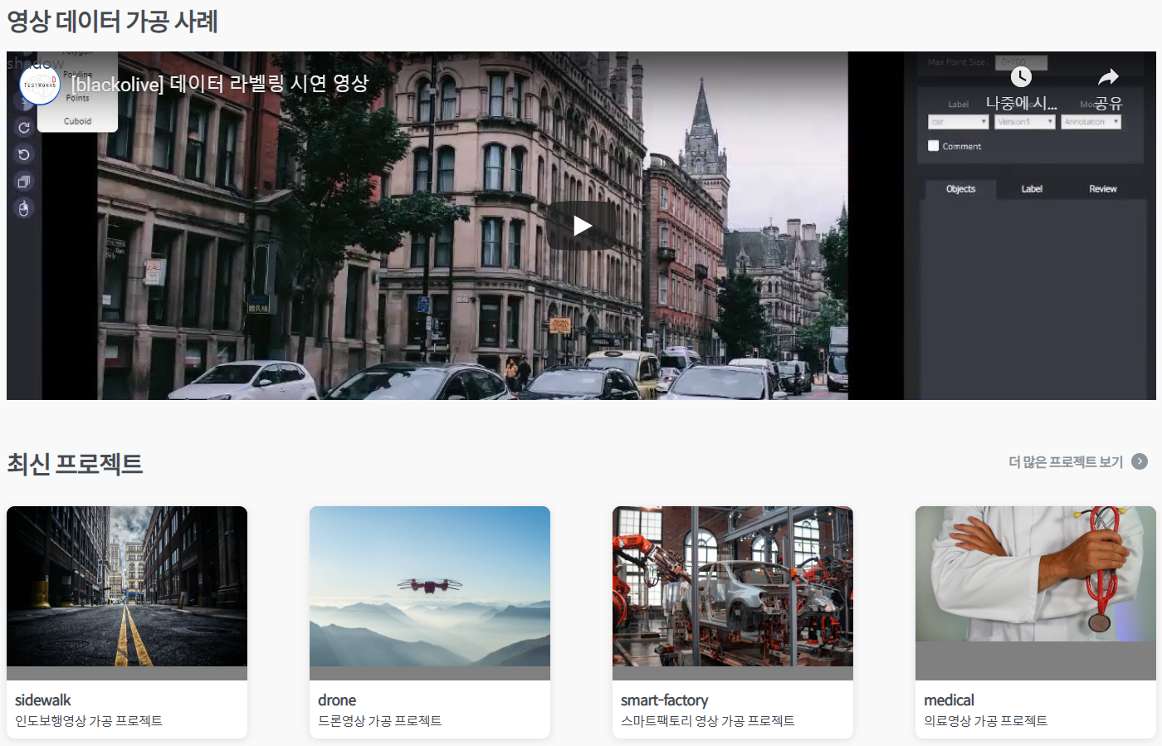Image resolution: width=1162 pixels, height=746 pixels.
Task: Tick the Comment checkbox
Action: point(933,146)
